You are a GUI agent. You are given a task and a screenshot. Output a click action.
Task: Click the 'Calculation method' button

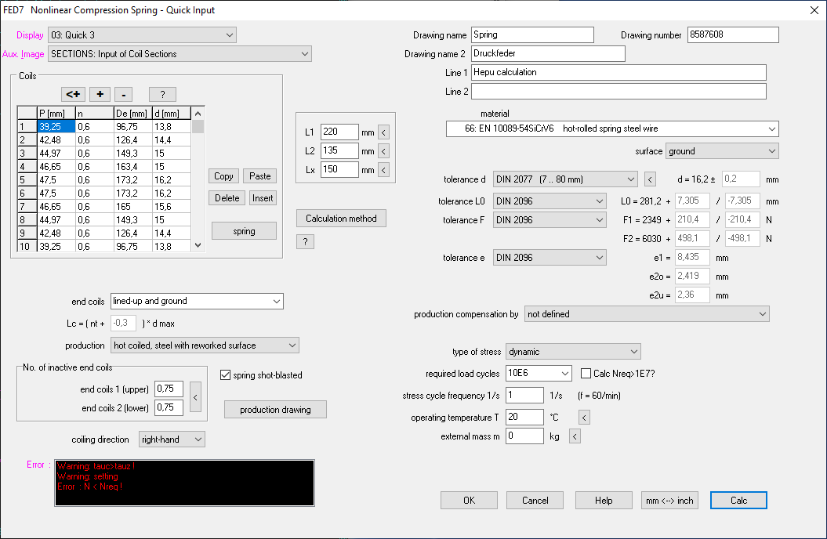pyautogui.click(x=341, y=219)
